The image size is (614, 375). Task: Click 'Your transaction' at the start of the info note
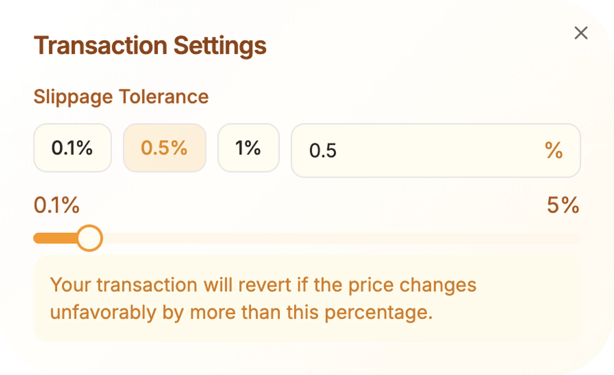pyautogui.click(x=124, y=285)
